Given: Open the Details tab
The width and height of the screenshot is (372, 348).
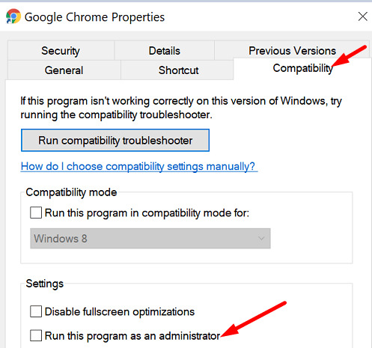Looking at the screenshot, I should click(164, 51).
